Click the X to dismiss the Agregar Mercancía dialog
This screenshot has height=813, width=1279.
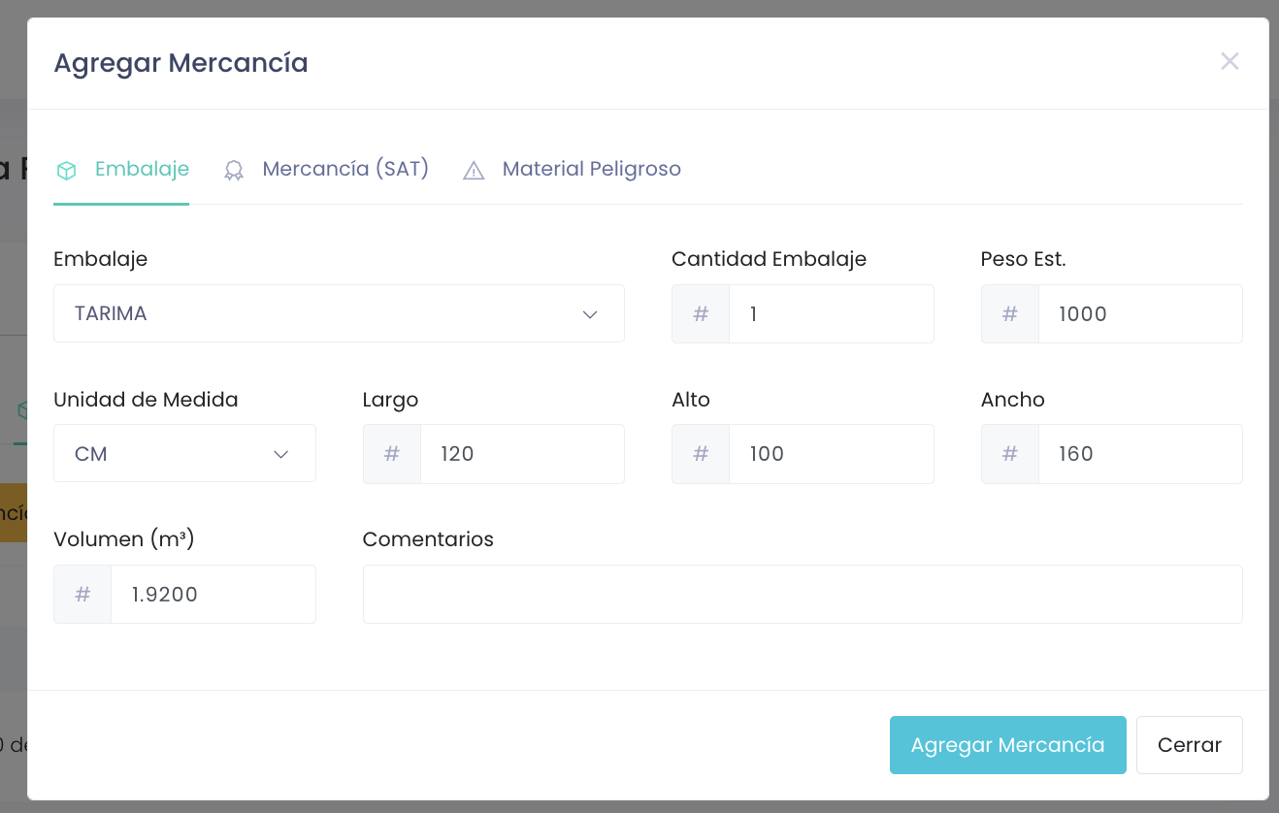[1230, 61]
